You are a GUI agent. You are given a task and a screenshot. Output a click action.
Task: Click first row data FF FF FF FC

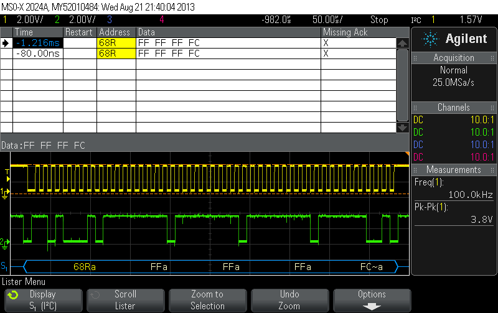(169, 43)
